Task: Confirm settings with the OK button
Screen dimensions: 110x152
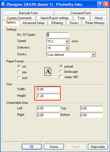Action: (32, 147)
